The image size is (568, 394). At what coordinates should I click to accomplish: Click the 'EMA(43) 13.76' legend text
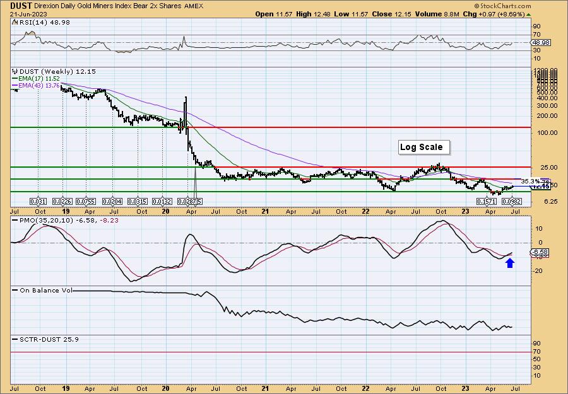click(39, 85)
